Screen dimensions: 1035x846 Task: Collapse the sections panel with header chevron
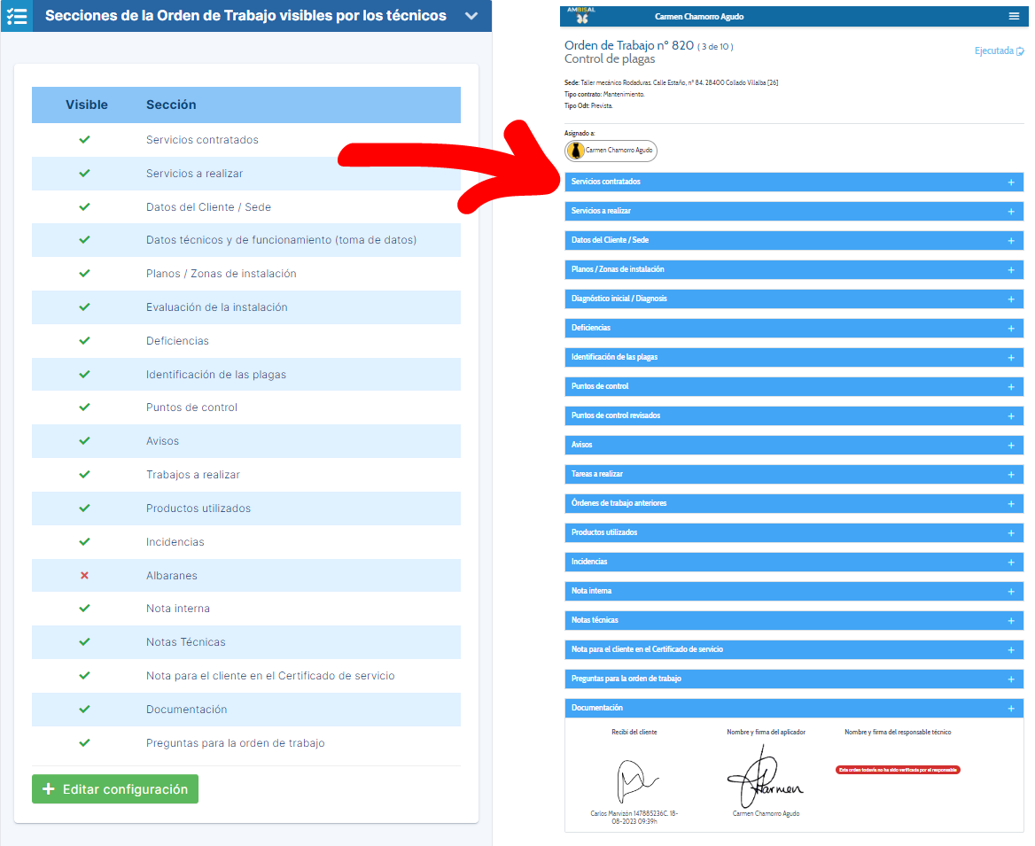tap(471, 16)
